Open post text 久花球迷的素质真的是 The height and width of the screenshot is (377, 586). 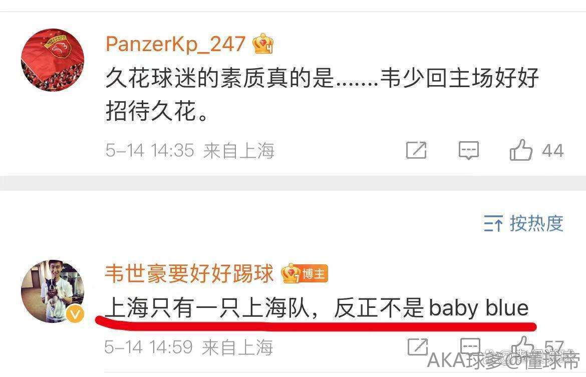(219, 78)
